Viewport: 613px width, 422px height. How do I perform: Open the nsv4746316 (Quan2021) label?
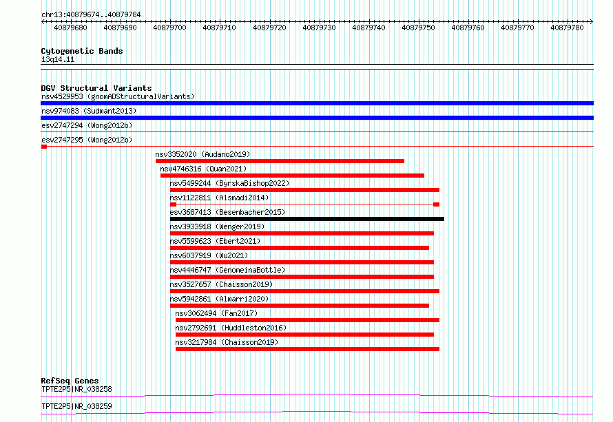point(203,169)
